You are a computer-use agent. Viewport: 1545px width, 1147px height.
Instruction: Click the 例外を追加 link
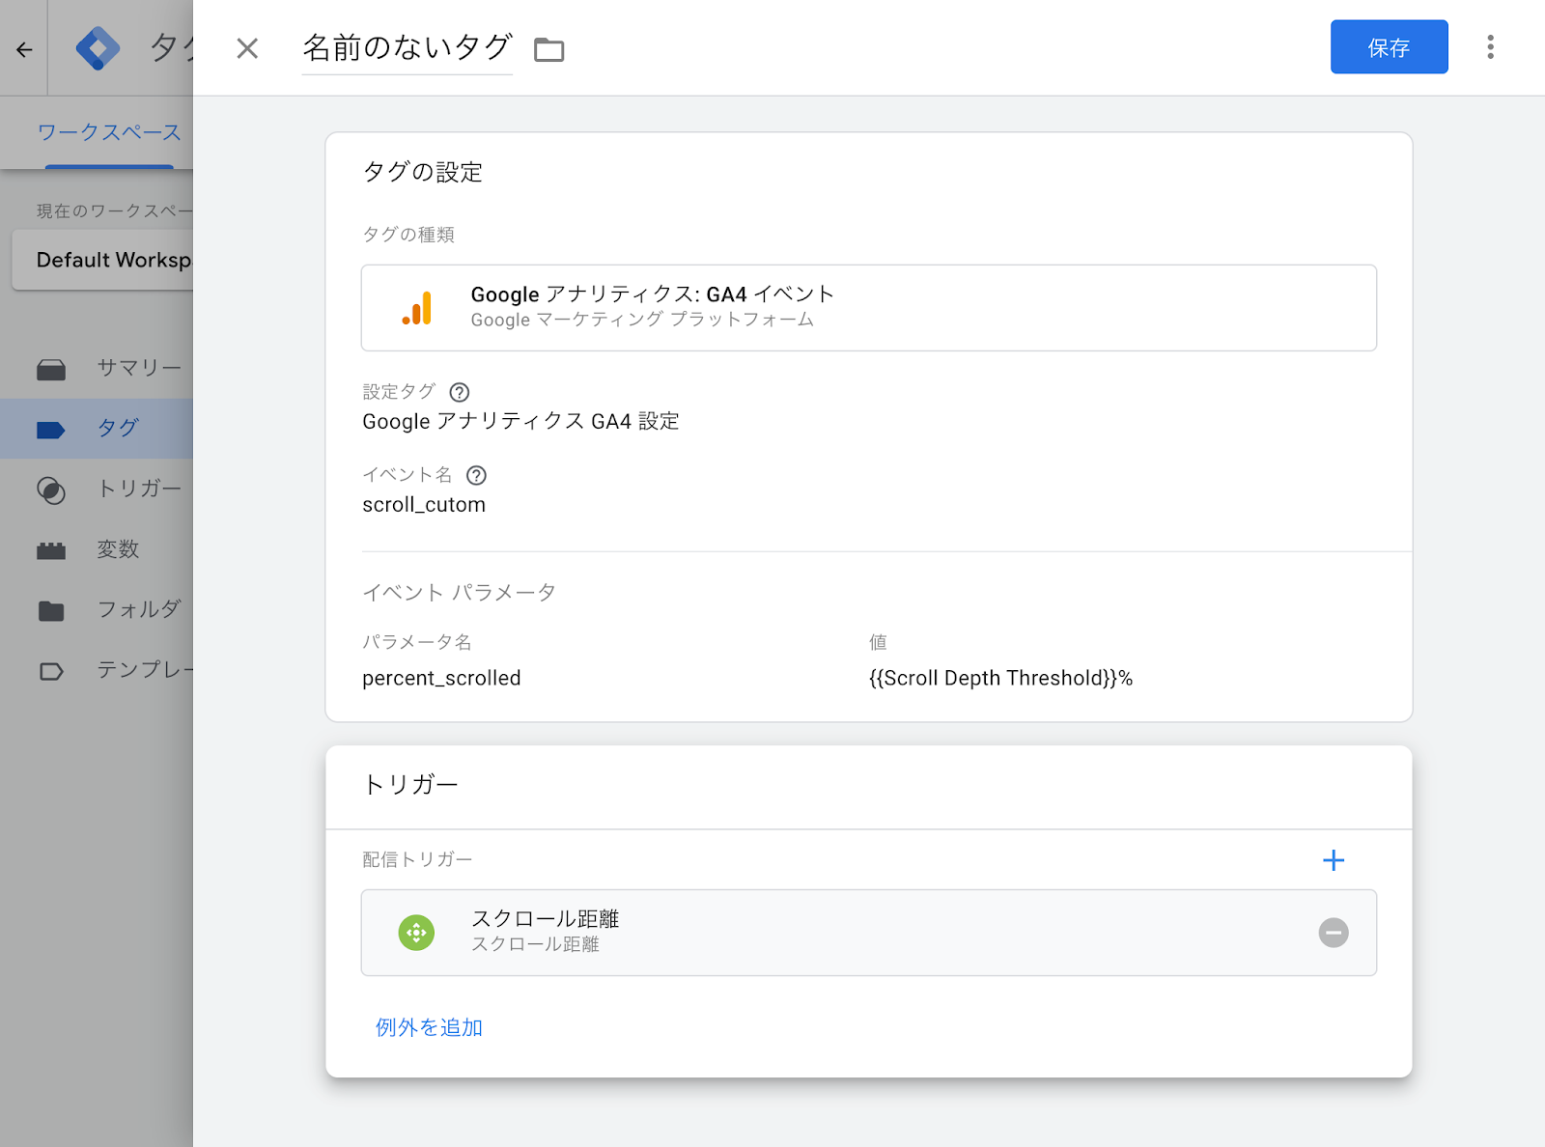[429, 1028]
